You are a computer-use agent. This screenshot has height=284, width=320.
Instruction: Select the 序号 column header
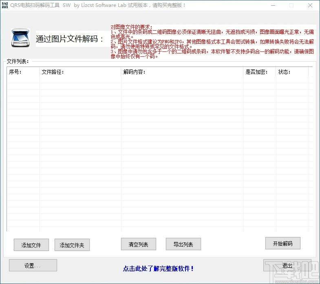(x=23, y=72)
